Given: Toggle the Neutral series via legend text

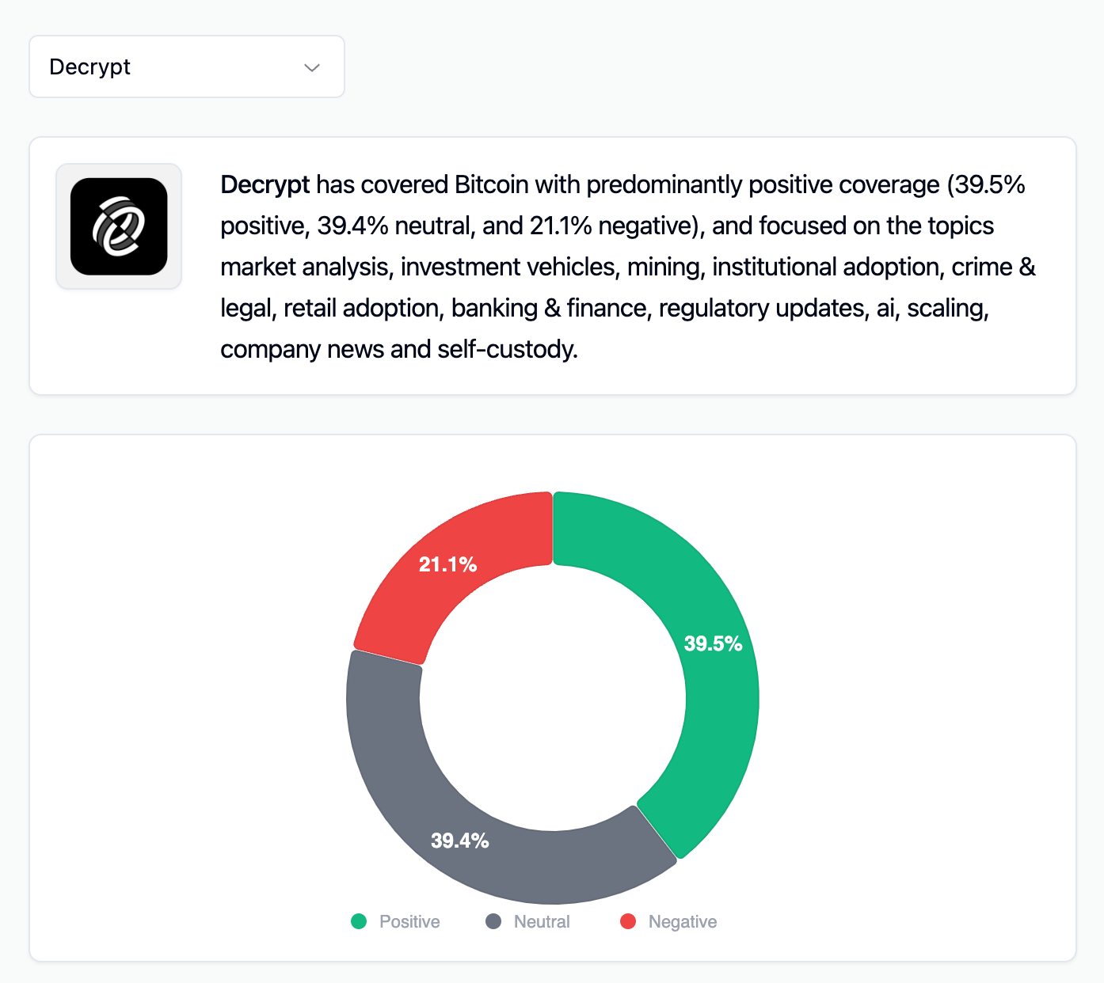Looking at the screenshot, I should pyautogui.click(x=542, y=921).
